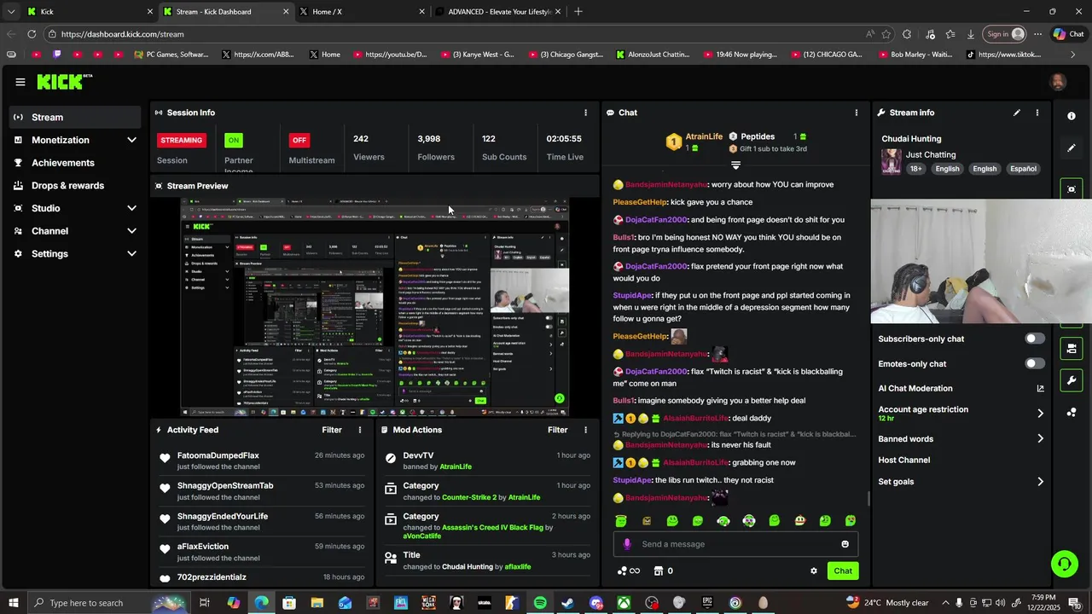Click the Español language tag
This screenshot has width=1092, height=614.
tap(1023, 169)
